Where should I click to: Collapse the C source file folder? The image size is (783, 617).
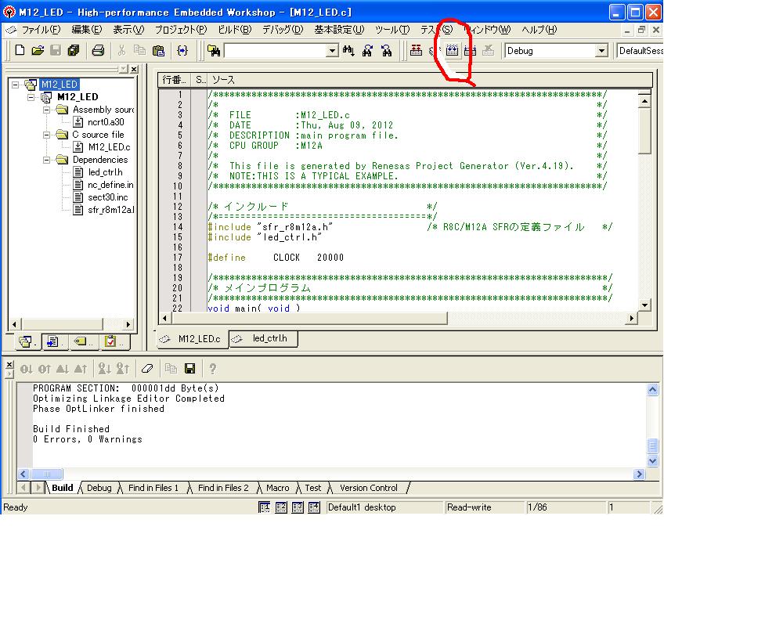pyautogui.click(x=48, y=135)
